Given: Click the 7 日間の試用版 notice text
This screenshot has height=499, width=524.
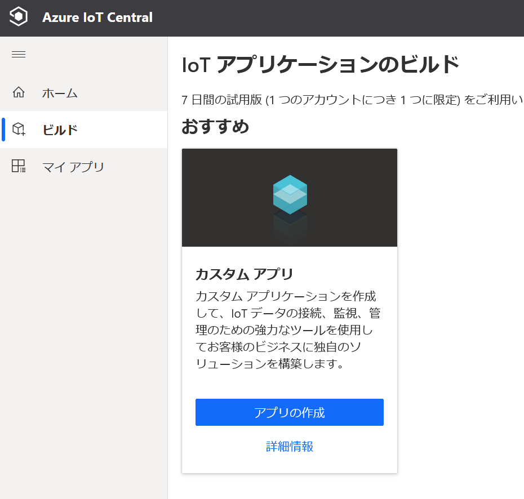Looking at the screenshot, I should pyautogui.click(x=353, y=100).
